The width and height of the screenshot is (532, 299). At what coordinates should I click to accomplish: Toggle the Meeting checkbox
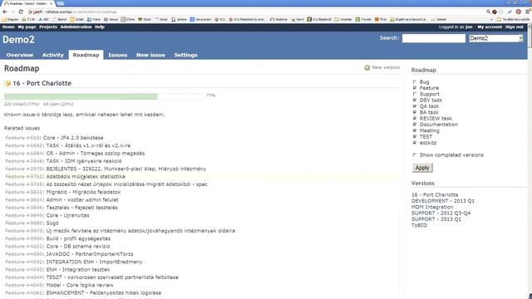tap(414, 130)
